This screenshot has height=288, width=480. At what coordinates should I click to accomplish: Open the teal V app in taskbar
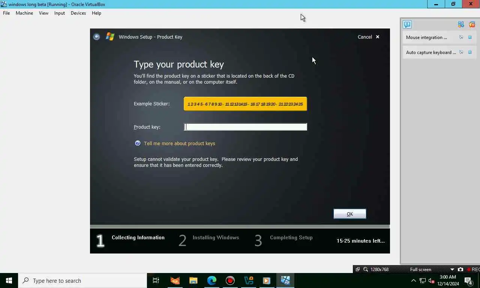[248, 280]
